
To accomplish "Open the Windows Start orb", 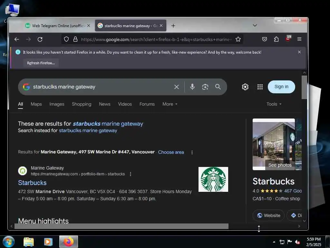I will (x=9, y=242).
